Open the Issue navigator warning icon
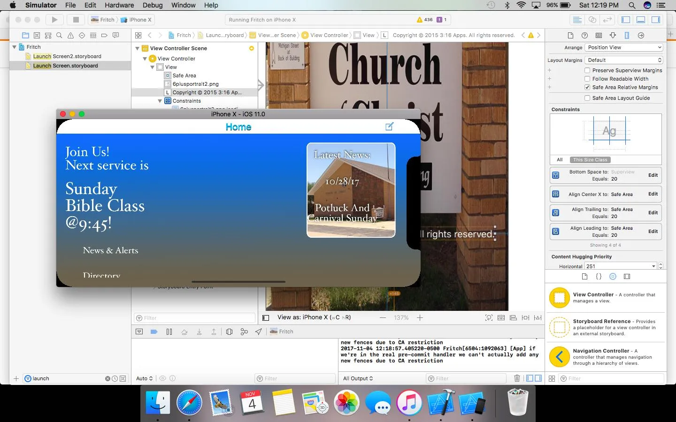 pyautogui.click(x=70, y=35)
